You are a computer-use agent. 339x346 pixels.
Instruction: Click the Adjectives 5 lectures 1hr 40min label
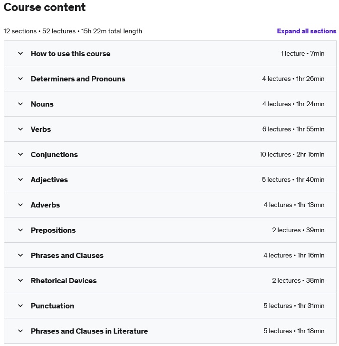pyautogui.click(x=293, y=179)
